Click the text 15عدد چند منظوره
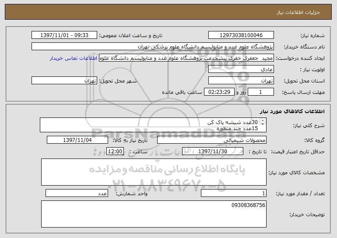 coord(237,128)
